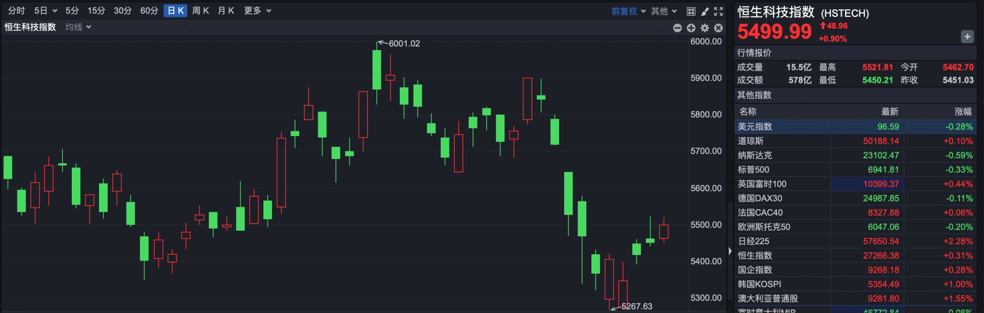Open the 前复权 adjustment dropdown
The image size is (984, 313).
(628, 11)
